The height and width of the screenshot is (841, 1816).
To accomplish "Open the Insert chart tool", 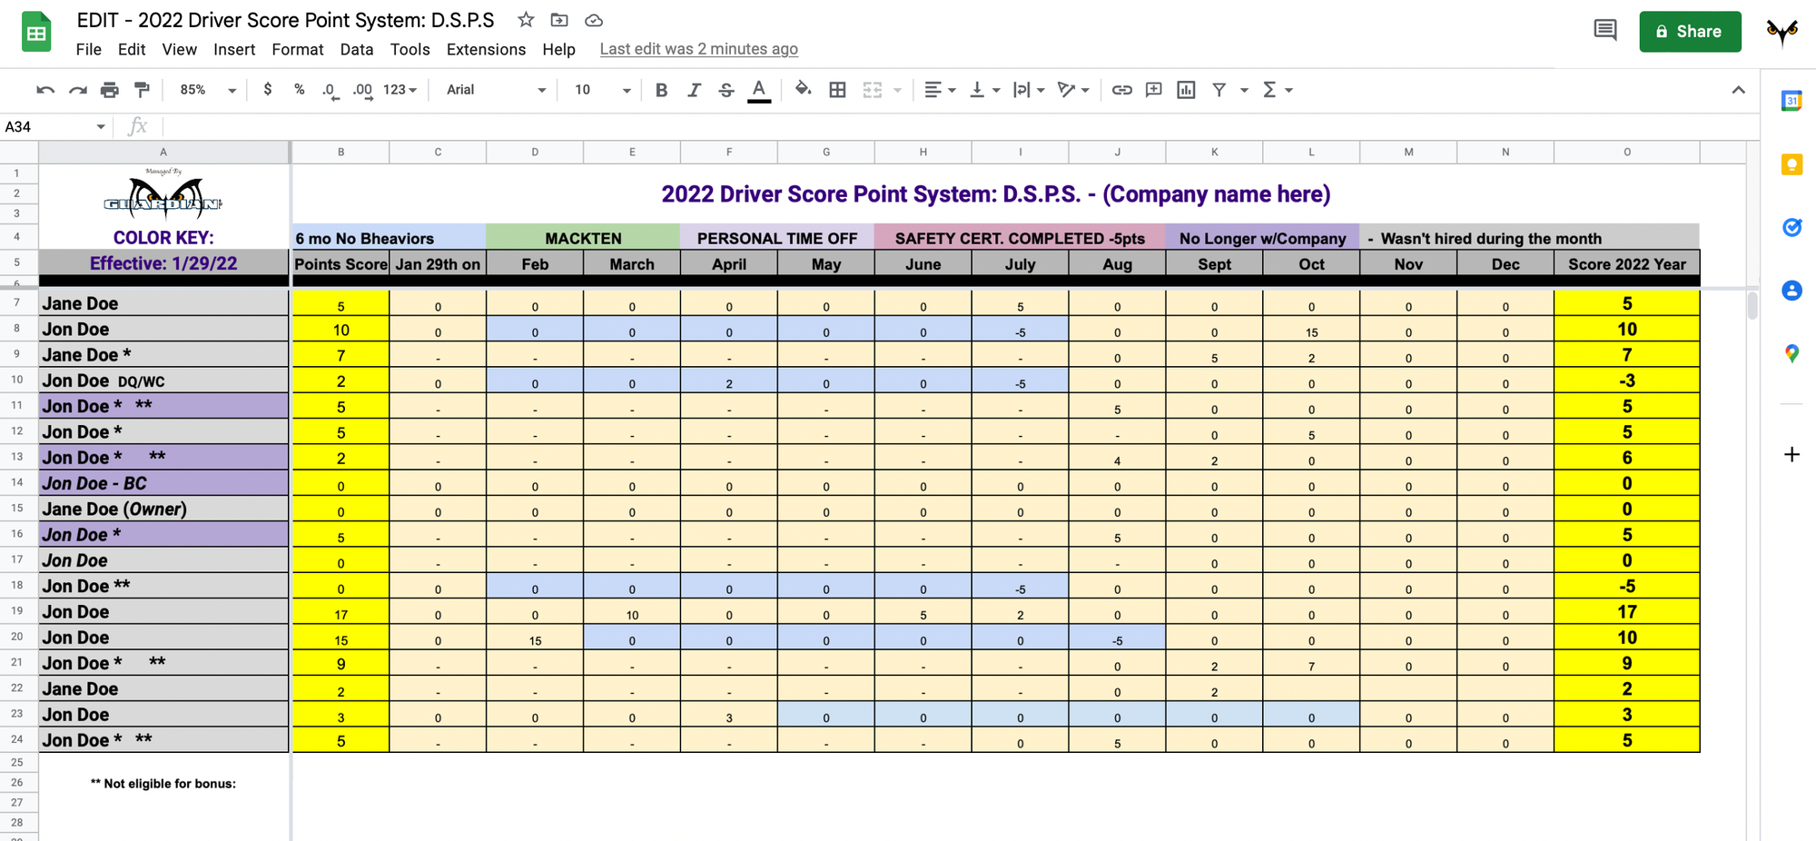I will [x=1186, y=90].
